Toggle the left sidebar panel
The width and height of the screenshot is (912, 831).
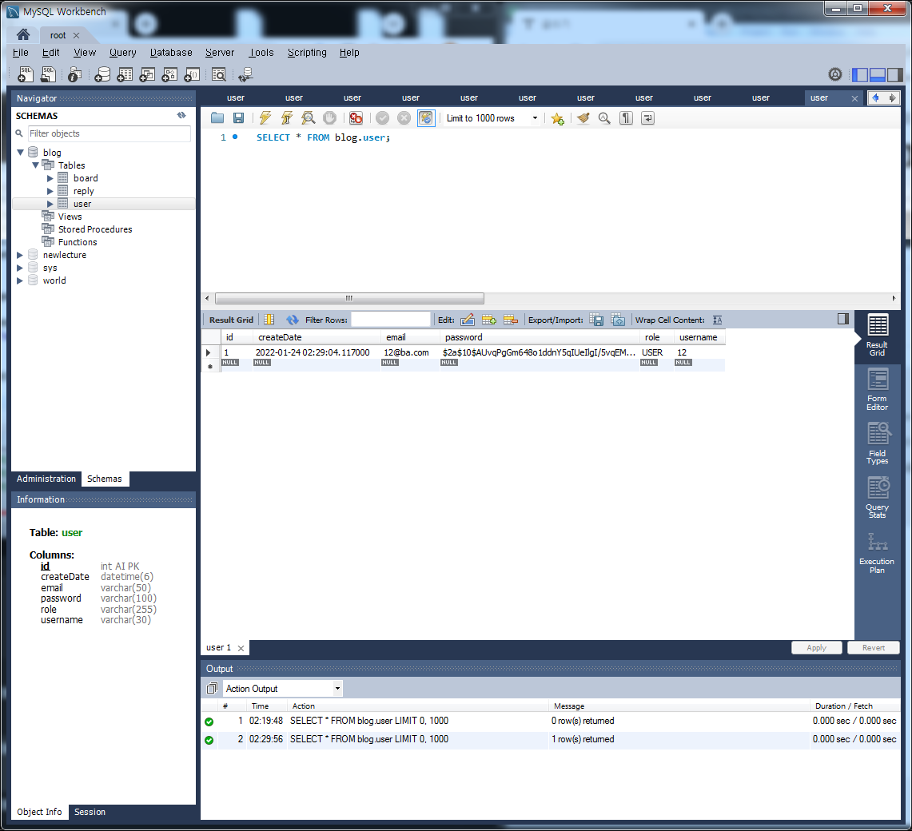click(860, 74)
